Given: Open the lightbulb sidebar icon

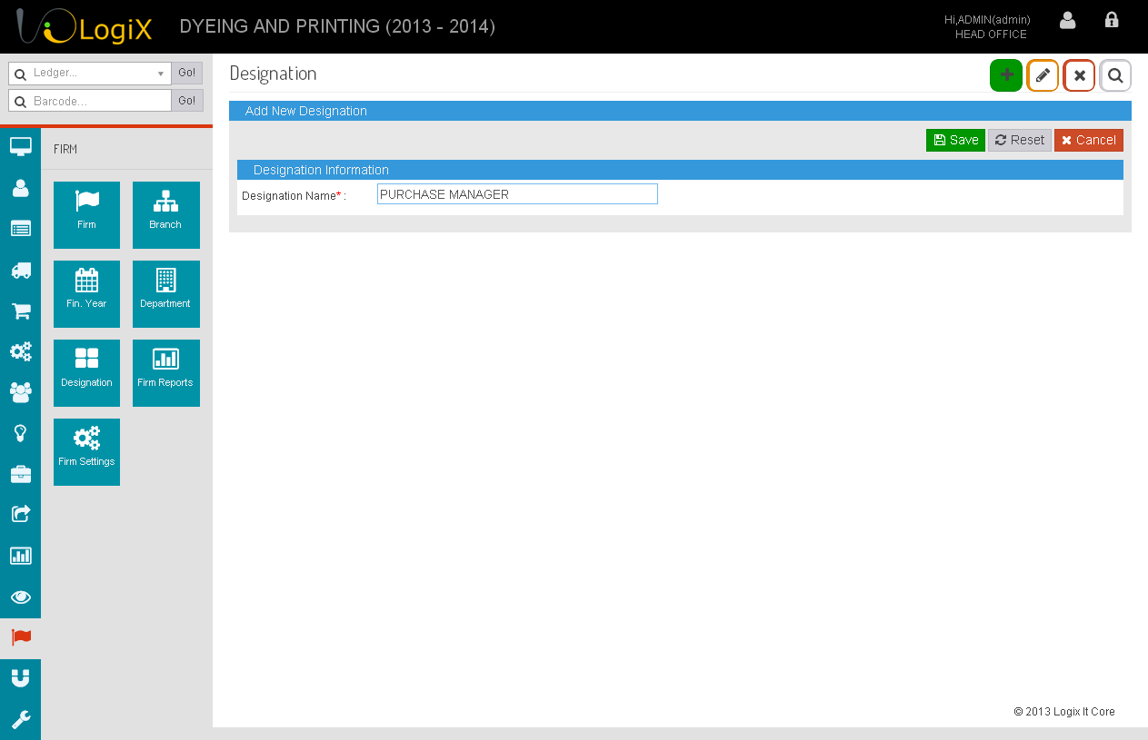Looking at the screenshot, I should pyautogui.click(x=20, y=433).
